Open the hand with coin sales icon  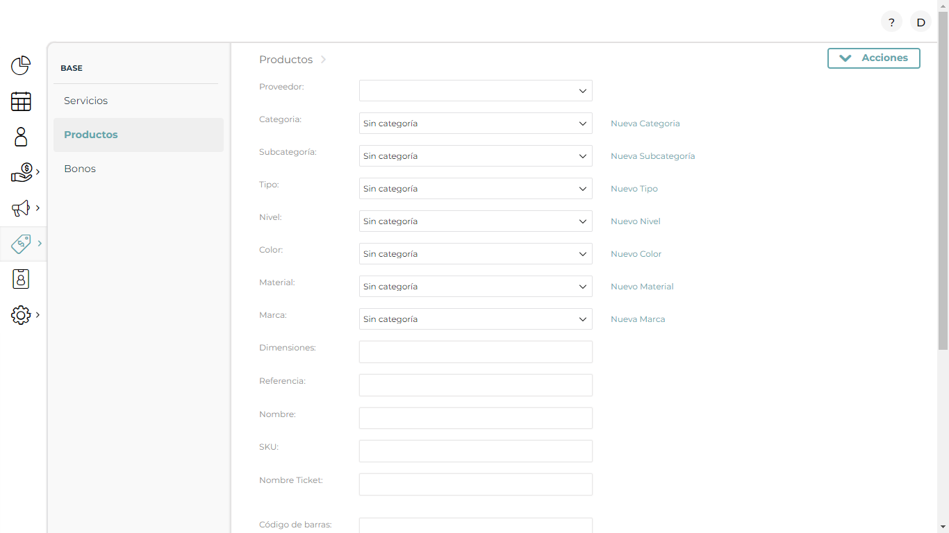click(22, 172)
